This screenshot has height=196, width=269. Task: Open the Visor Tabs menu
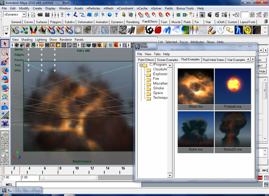click(x=157, y=54)
